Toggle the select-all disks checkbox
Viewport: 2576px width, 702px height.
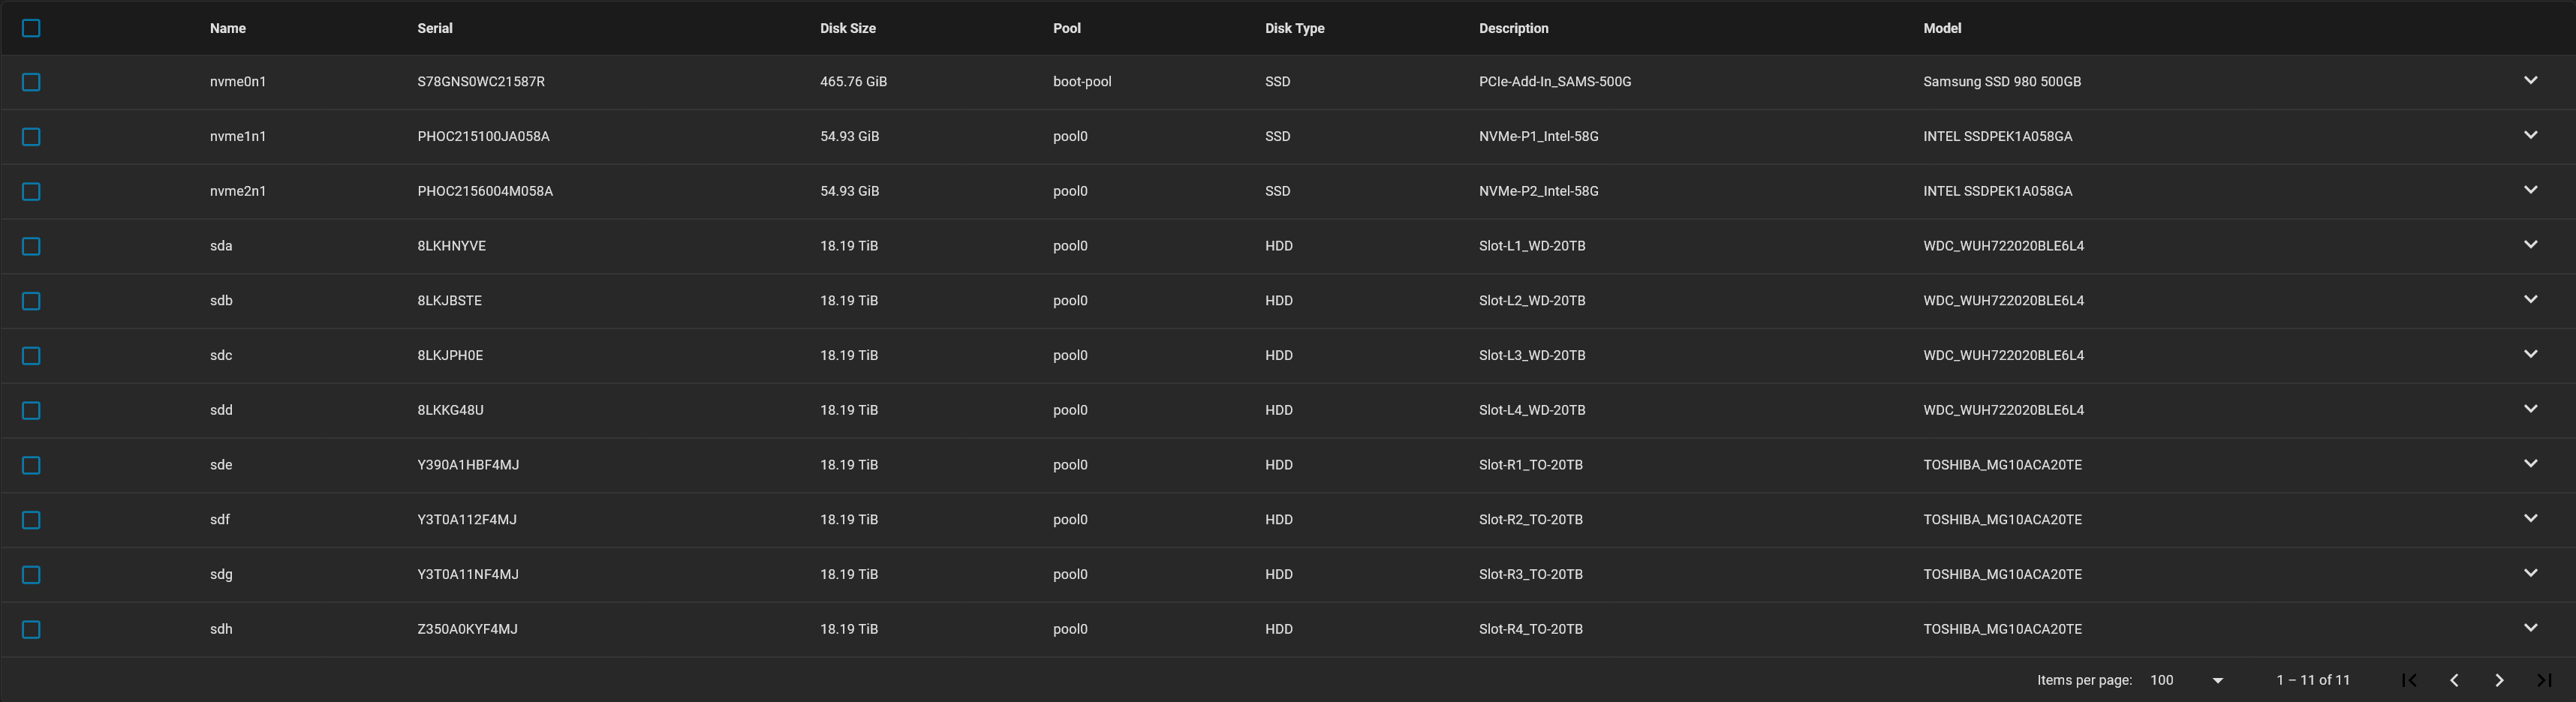click(31, 28)
